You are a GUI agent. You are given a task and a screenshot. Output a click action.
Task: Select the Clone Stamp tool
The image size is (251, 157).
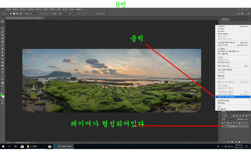click(x=3, y=49)
